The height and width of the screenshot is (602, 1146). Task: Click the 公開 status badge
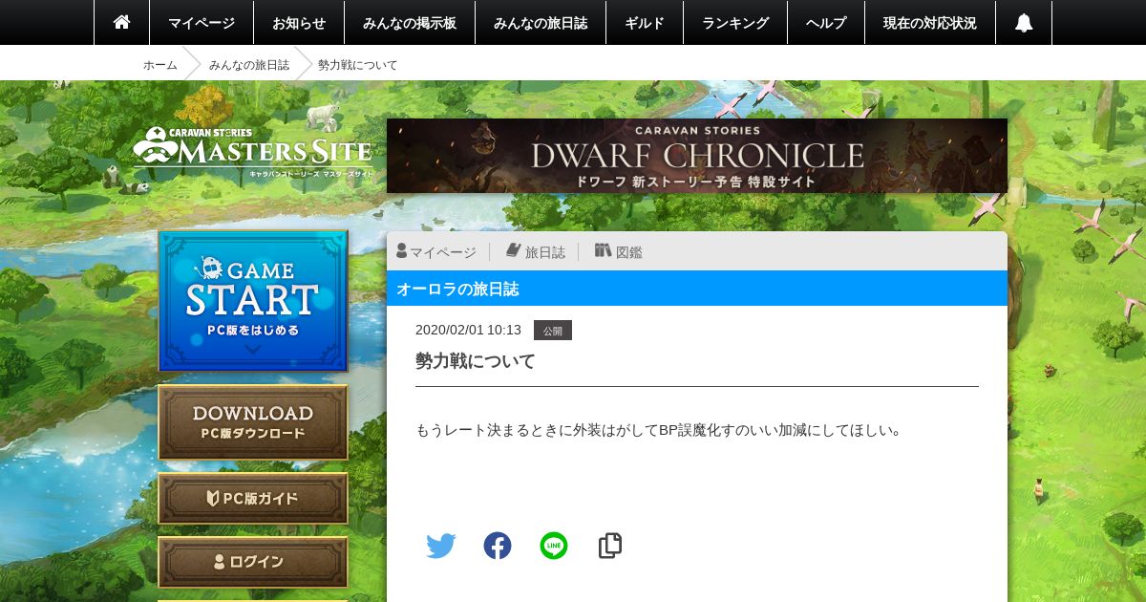coord(553,331)
